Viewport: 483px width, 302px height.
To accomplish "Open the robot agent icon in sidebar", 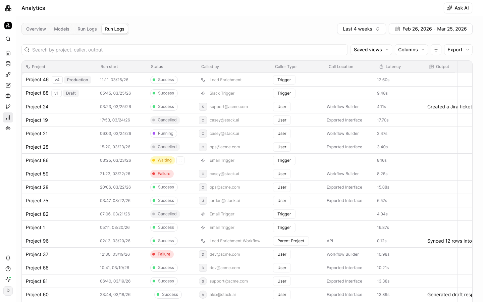I will coord(8,128).
